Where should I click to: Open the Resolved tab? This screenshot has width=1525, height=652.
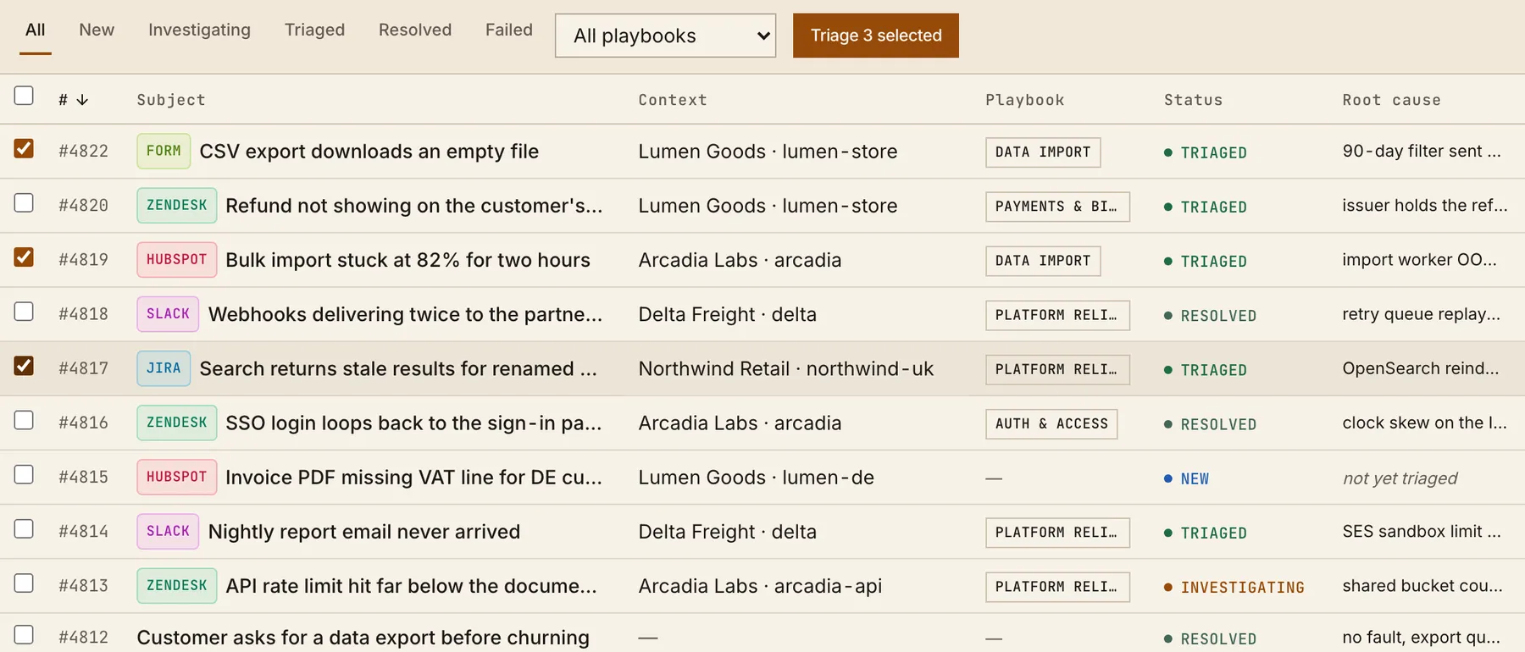[415, 30]
